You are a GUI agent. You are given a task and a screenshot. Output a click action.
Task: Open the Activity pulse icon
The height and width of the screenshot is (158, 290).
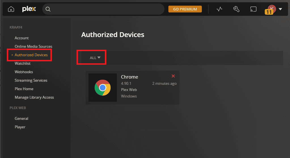click(219, 9)
